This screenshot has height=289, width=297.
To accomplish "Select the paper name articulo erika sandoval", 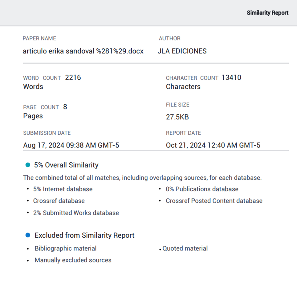I will tap(83, 51).
